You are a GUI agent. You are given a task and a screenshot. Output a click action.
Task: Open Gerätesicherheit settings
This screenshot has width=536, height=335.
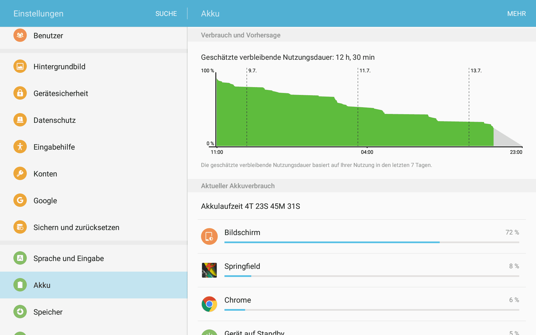pos(94,93)
